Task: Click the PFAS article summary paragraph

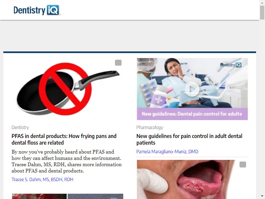Action: [x=67, y=161]
